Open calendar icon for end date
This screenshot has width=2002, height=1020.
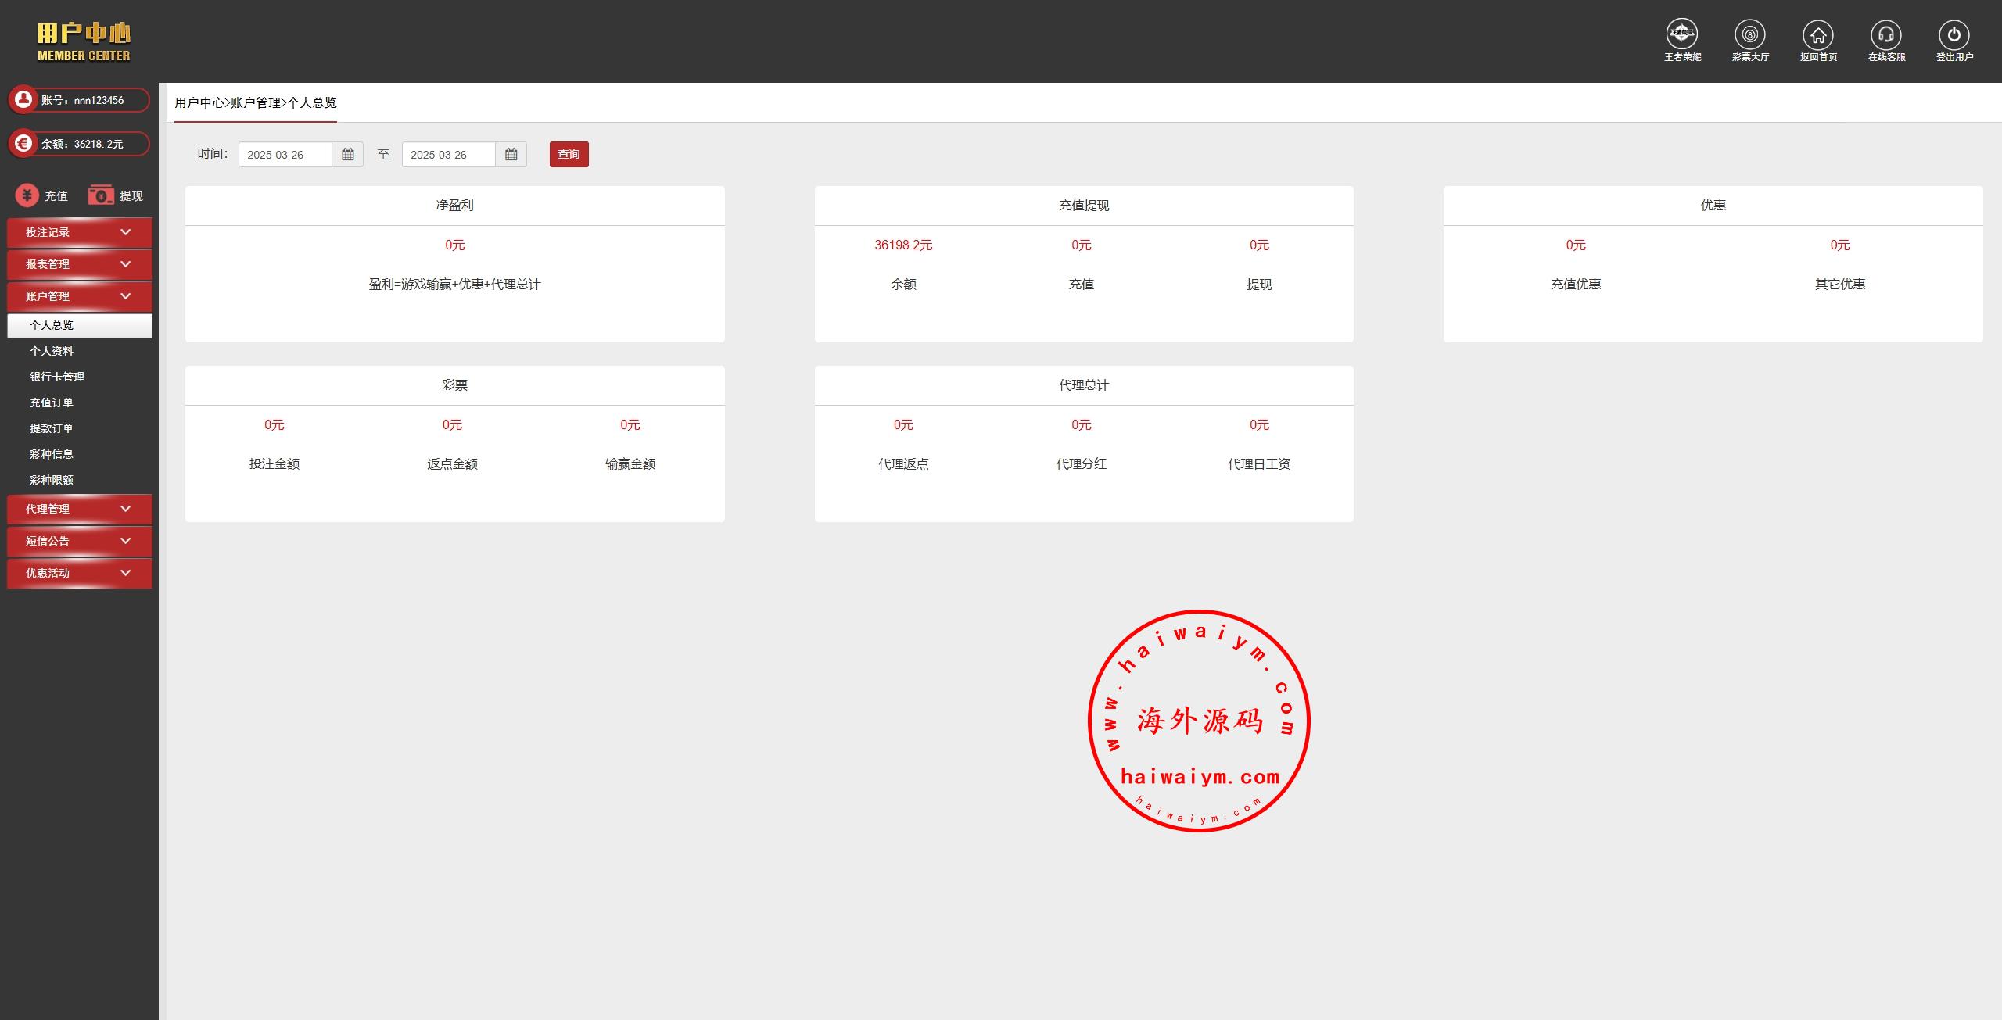tap(511, 155)
